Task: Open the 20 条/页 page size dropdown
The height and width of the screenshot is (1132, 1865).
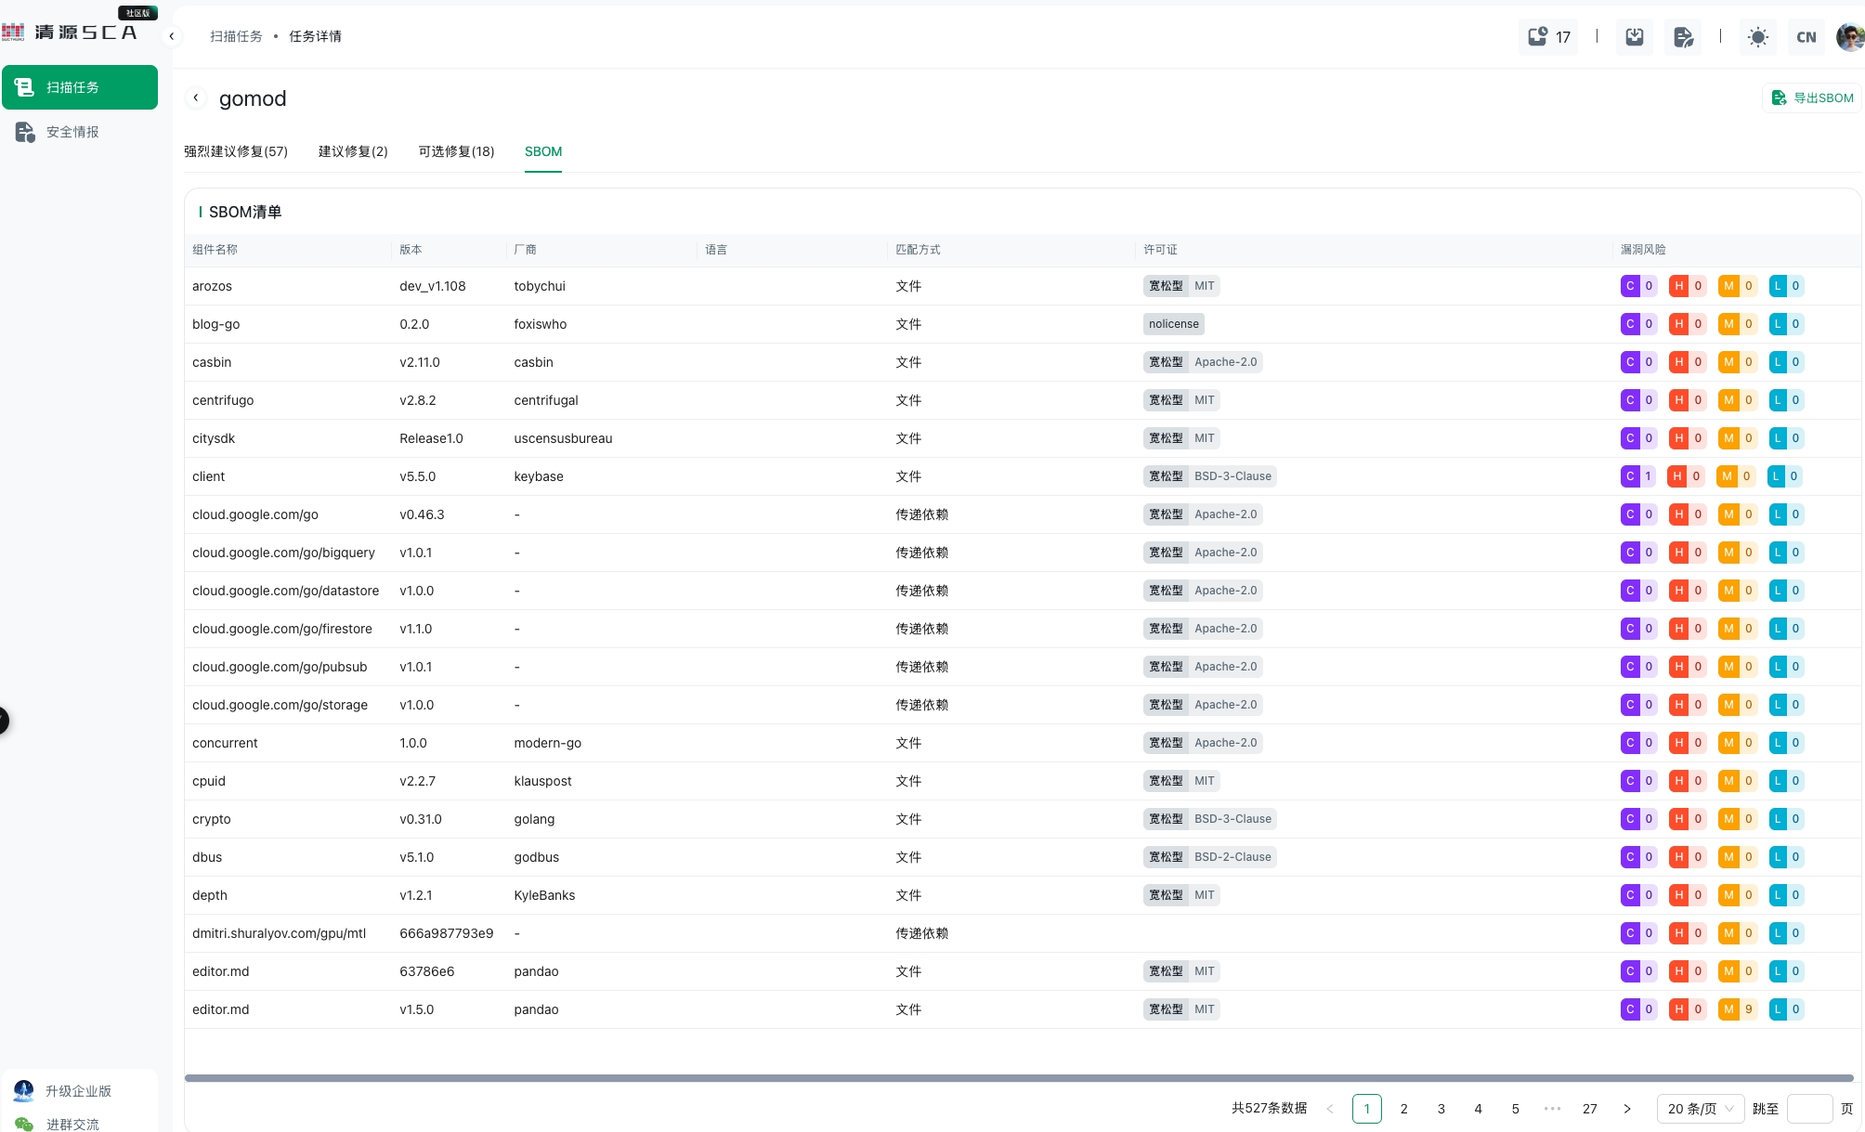Action: [x=1700, y=1109]
